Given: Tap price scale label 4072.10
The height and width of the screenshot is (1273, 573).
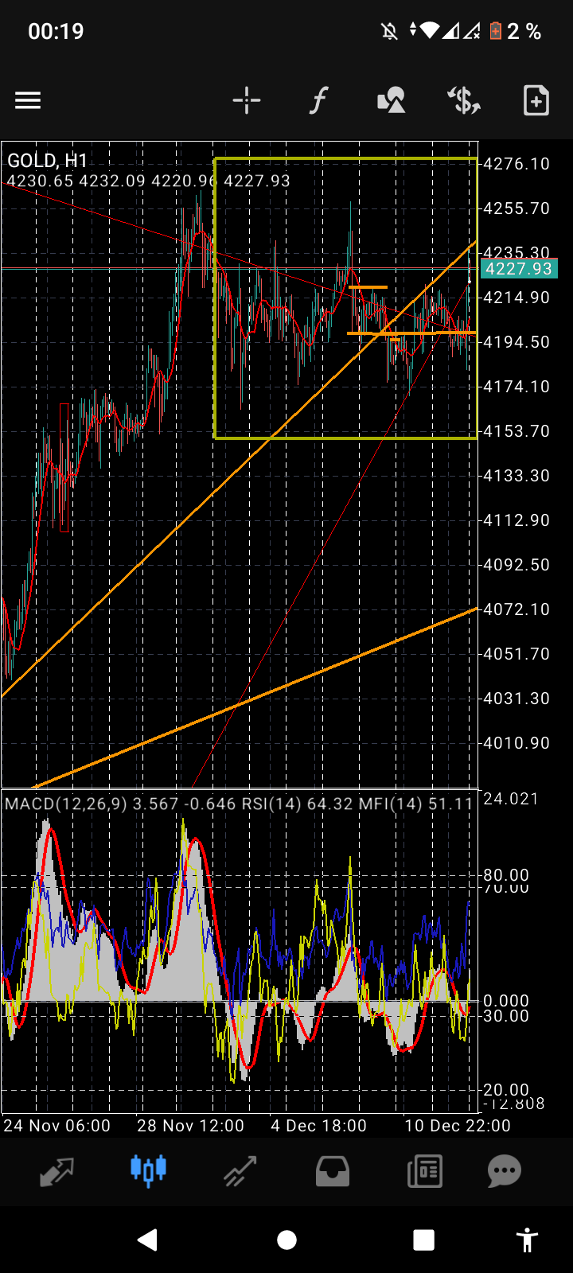Looking at the screenshot, I should [x=517, y=609].
